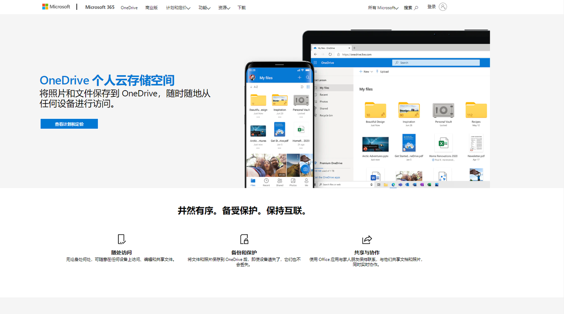The width and height of the screenshot is (564, 314).
Task: Go to the OneDrive nav item
Action: pos(129,8)
